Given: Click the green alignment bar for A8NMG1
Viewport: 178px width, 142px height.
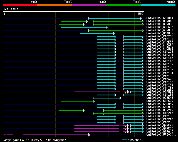Looking at the screenshot, I should pyautogui.click(x=116, y=30).
